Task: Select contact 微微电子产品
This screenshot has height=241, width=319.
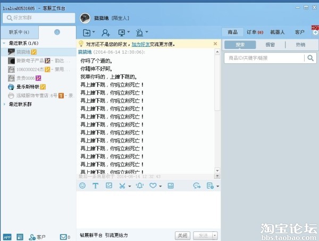Action: [38, 61]
